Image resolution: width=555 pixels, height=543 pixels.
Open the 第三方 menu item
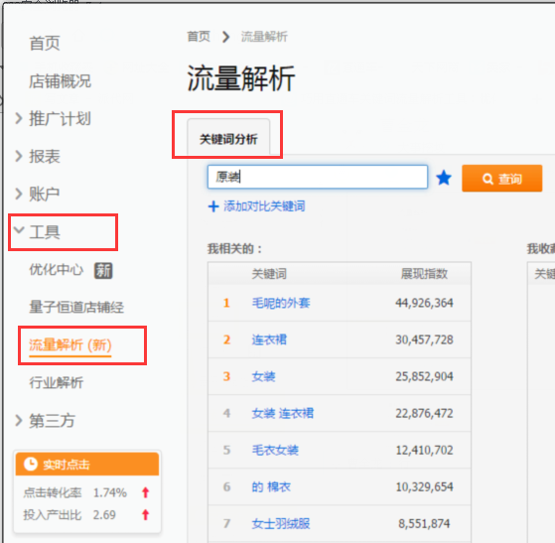52,421
